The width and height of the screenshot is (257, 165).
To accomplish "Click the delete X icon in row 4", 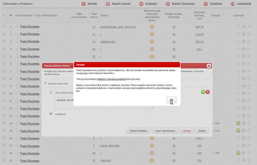I will [x=249, y=49].
